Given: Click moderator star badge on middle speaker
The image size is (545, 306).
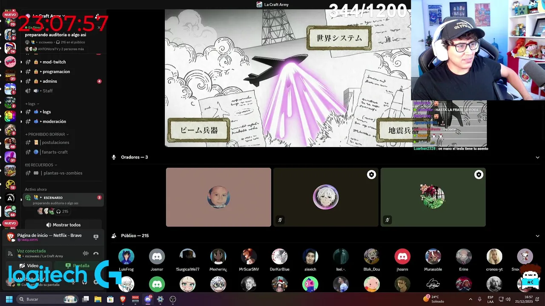Looking at the screenshot, I should [372, 175].
